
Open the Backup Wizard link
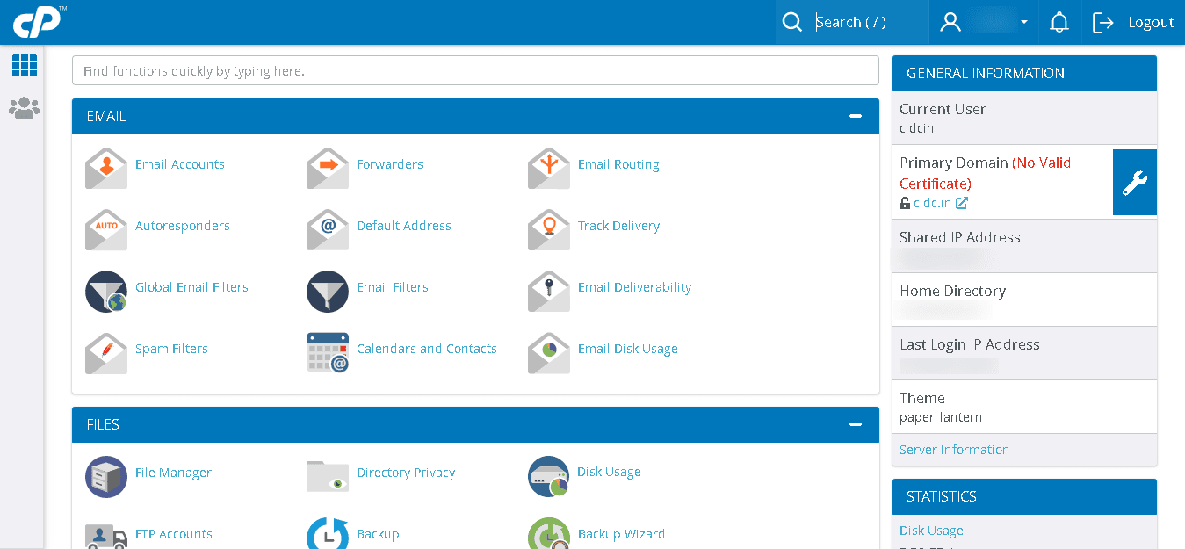(x=621, y=534)
